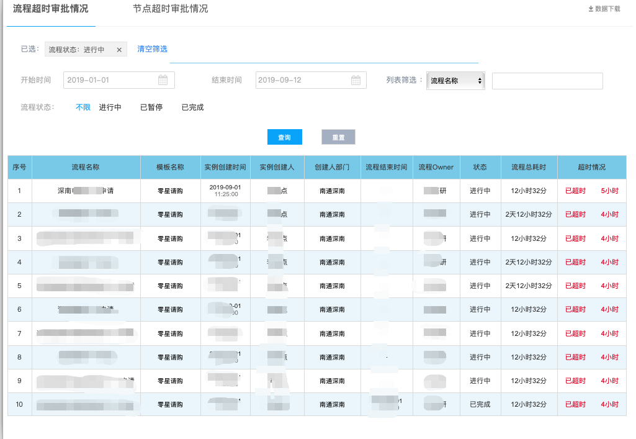The image size is (636, 439).
Task: Select 不限 status filter
Action: 83,107
